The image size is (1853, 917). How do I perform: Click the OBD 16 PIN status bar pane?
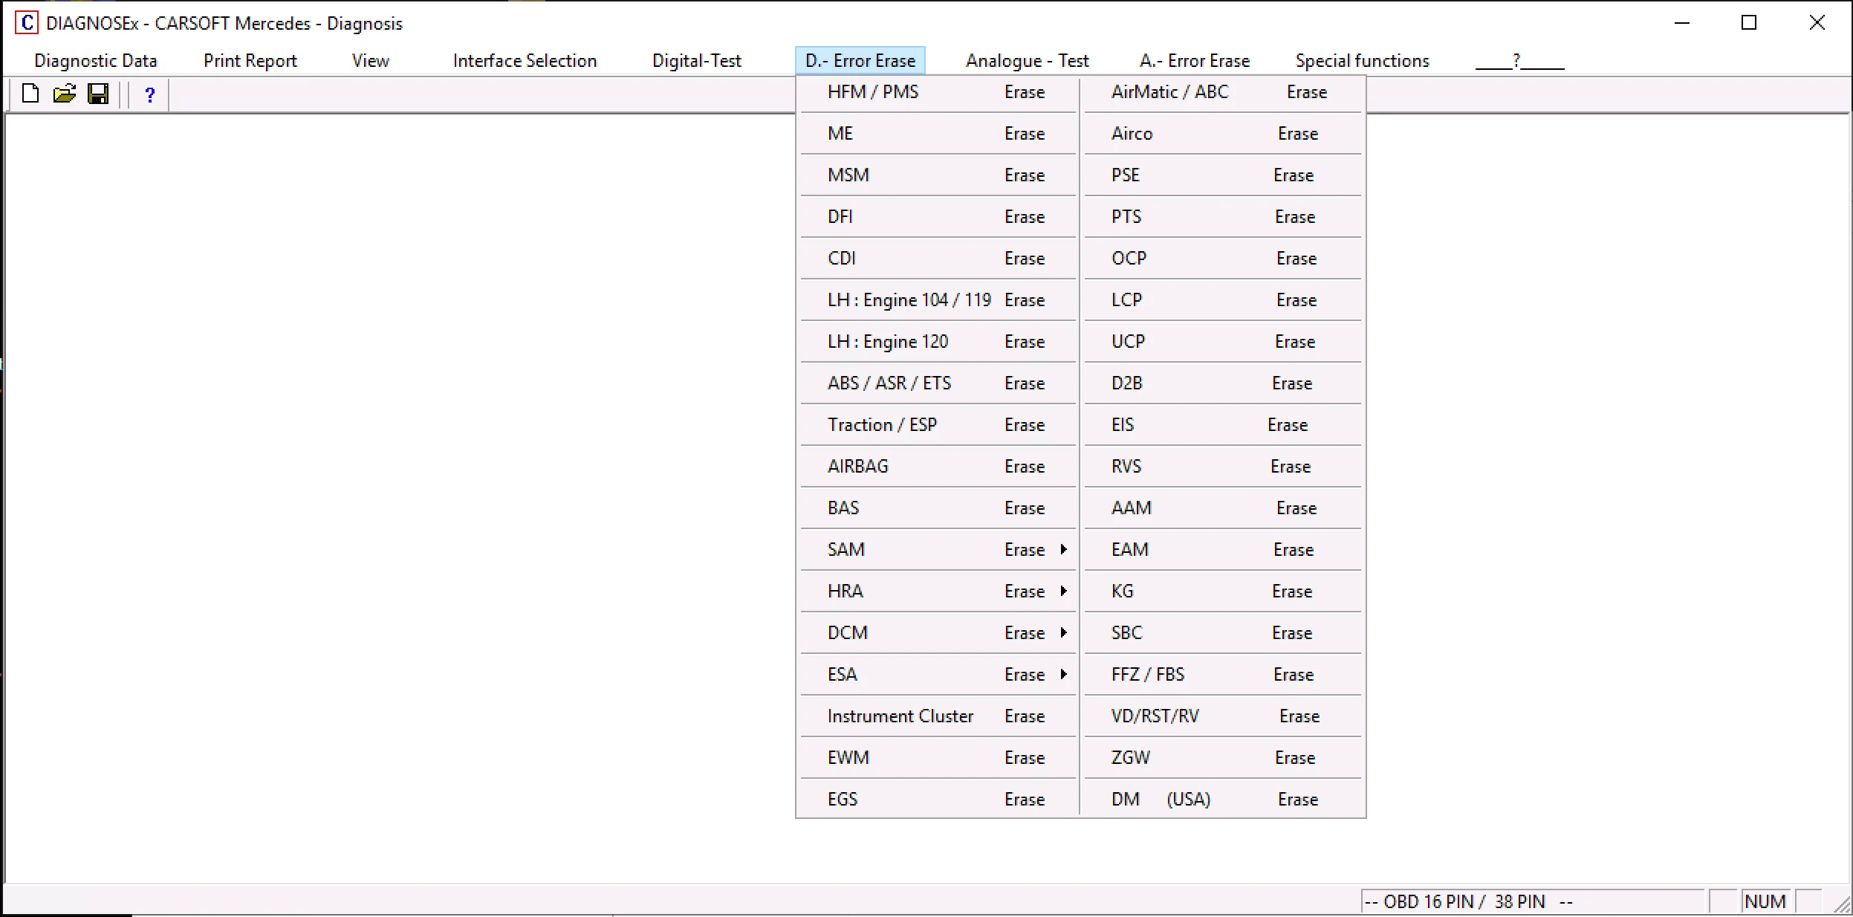point(1531,901)
